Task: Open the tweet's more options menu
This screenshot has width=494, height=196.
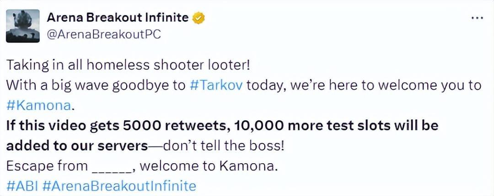Action: [x=477, y=18]
